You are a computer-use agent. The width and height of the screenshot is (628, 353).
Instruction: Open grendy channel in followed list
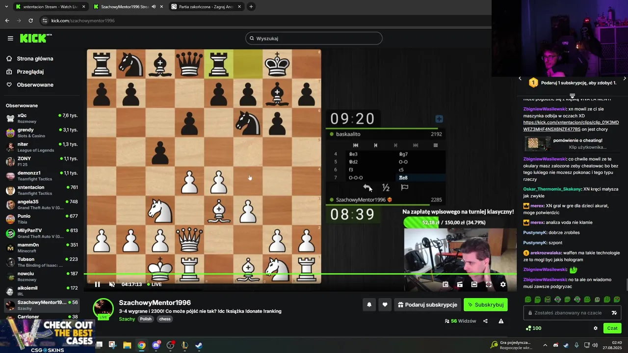tap(42, 132)
